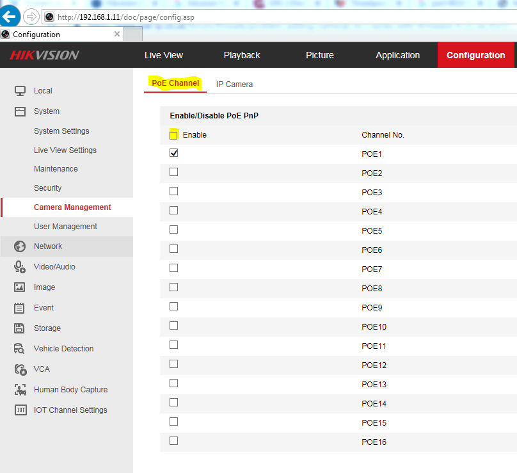Click the Network globe icon

(x=20, y=246)
